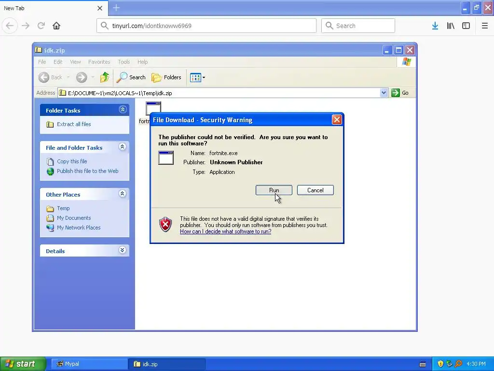This screenshot has height=371, width=494.
Task: Open File menu in idk.zip window
Action: 42,62
